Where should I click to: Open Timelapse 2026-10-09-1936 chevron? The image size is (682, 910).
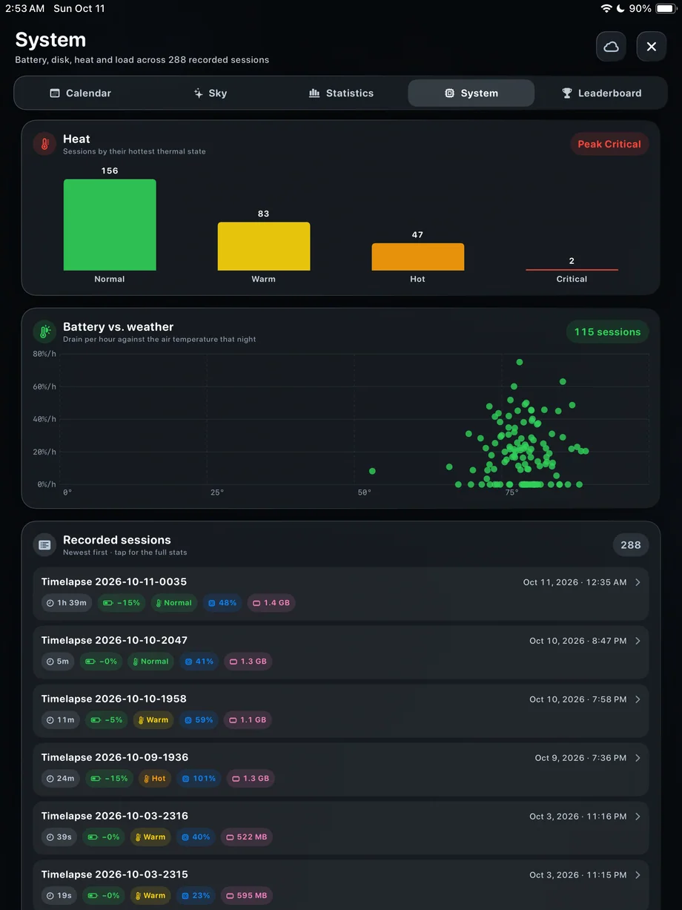click(x=638, y=758)
